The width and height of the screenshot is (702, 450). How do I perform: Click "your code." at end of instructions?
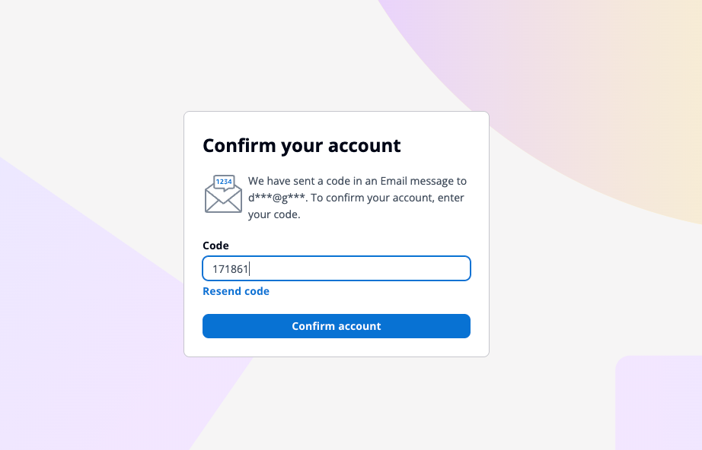274,214
